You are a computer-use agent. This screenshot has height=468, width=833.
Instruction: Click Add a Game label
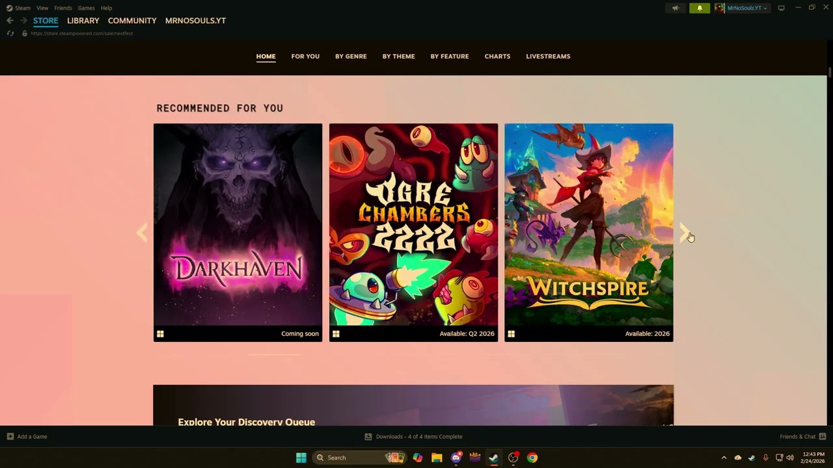point(32,437)
